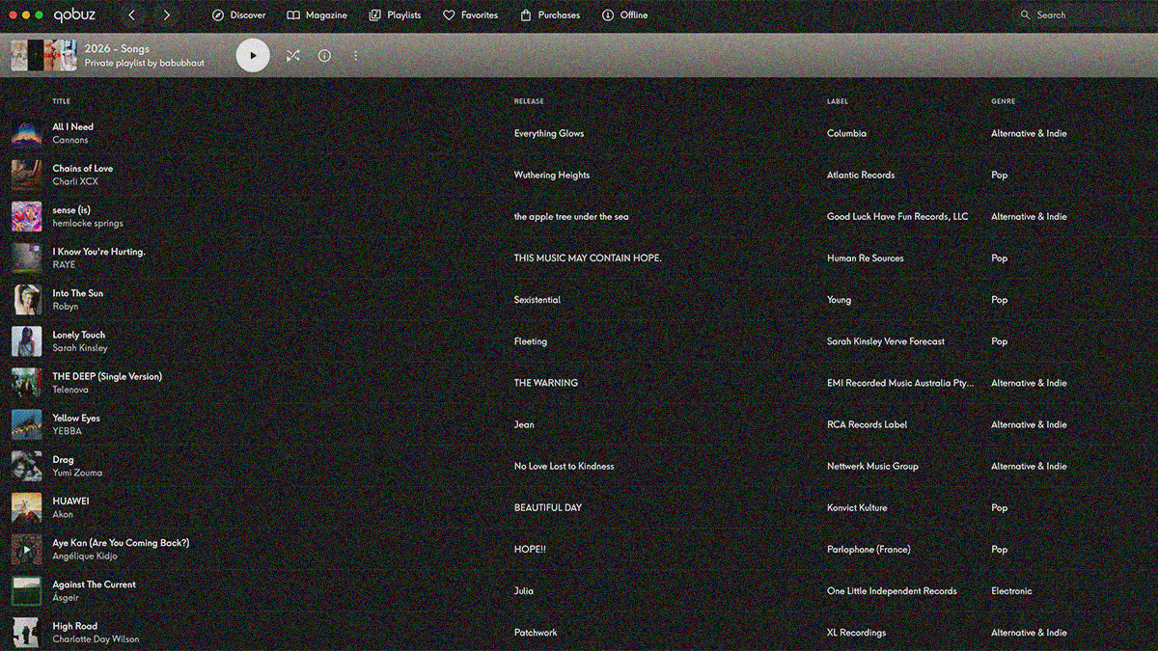Open artist Charli XCX
The image size is (1158, 651).
coord(75,182)
